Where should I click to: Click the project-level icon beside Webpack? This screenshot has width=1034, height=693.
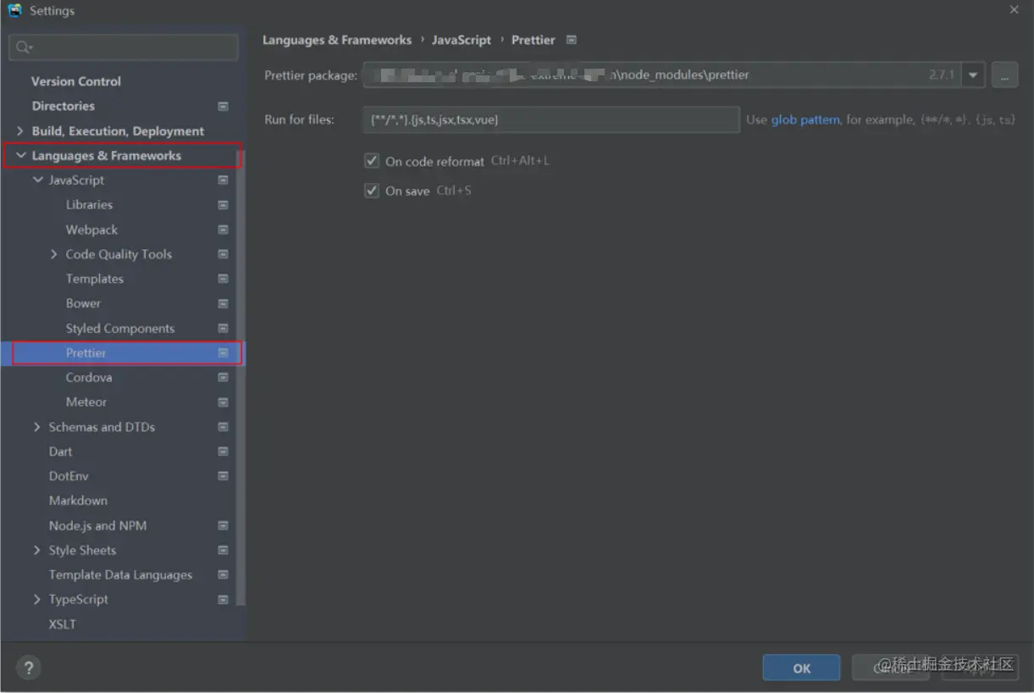click(223, 230)
